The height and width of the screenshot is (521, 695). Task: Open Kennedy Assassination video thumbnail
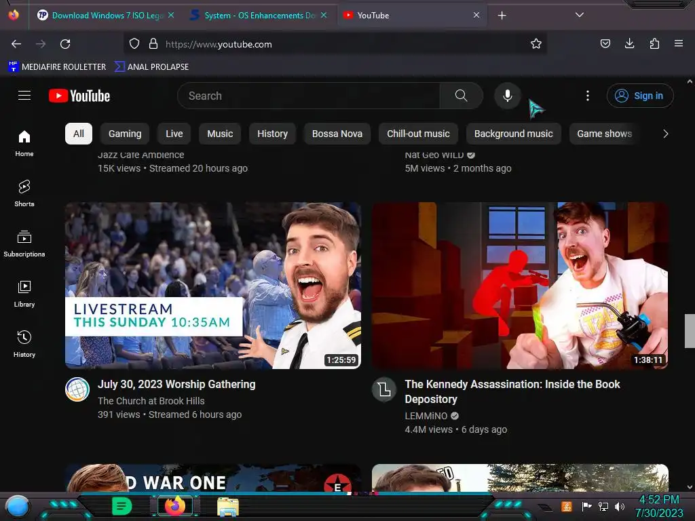520,286
